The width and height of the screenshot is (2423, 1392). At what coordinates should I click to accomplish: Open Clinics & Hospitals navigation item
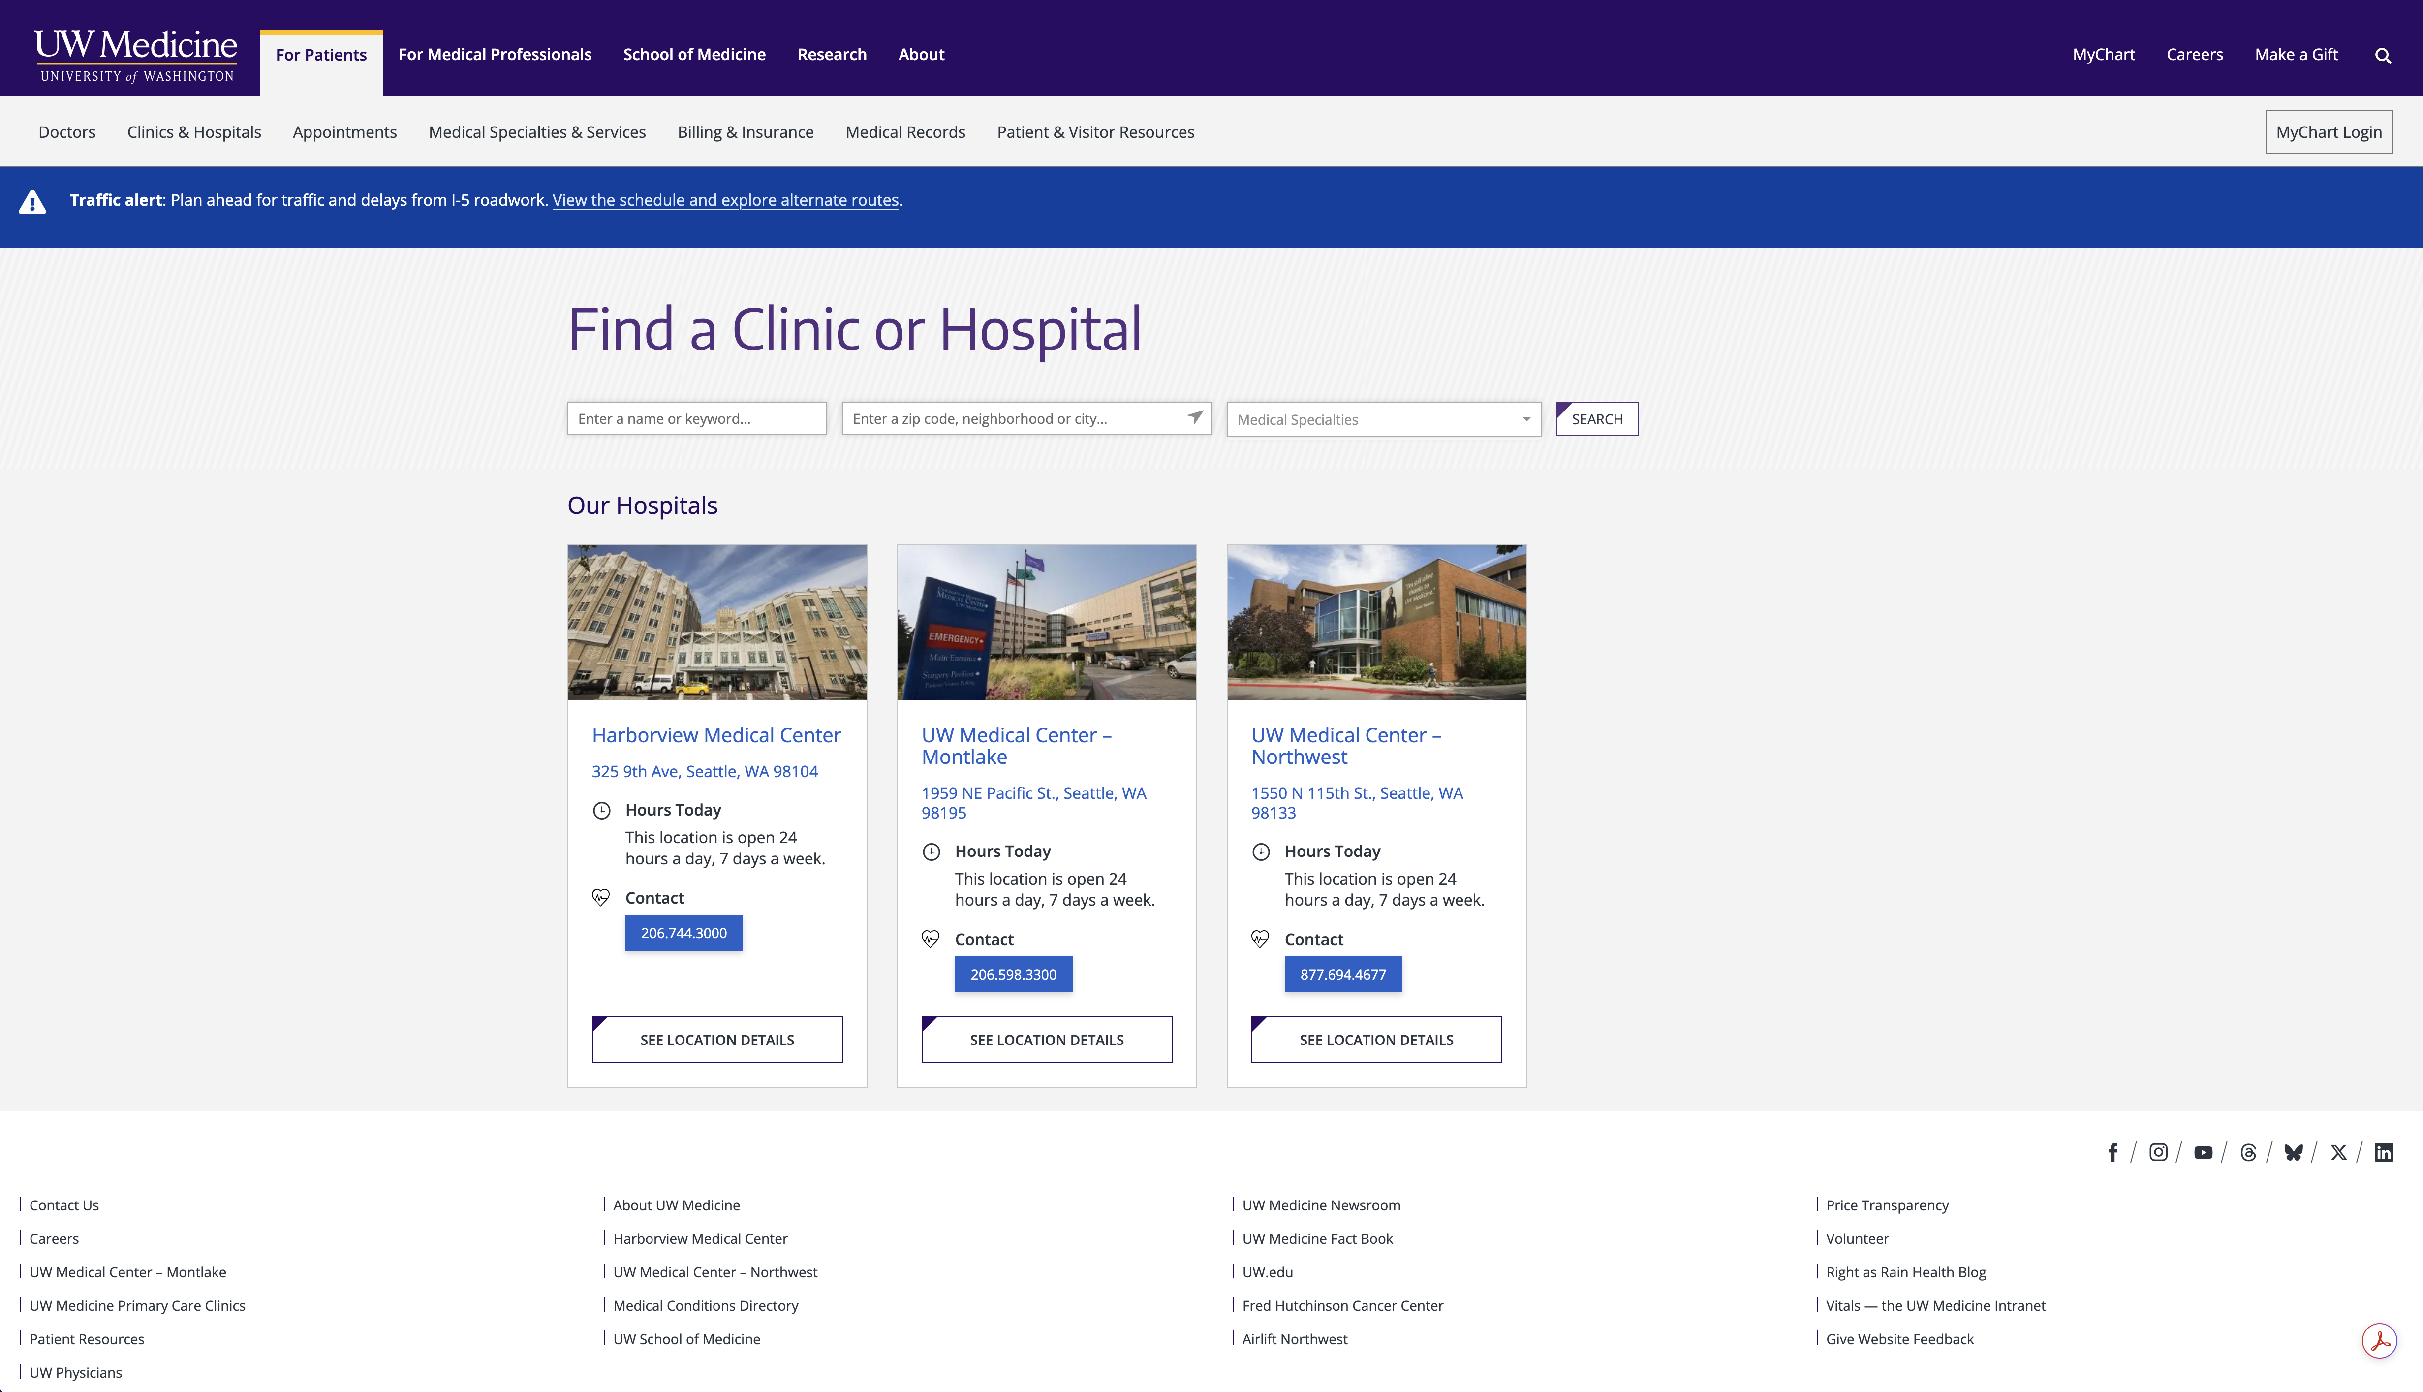click(x=194, y=132)
